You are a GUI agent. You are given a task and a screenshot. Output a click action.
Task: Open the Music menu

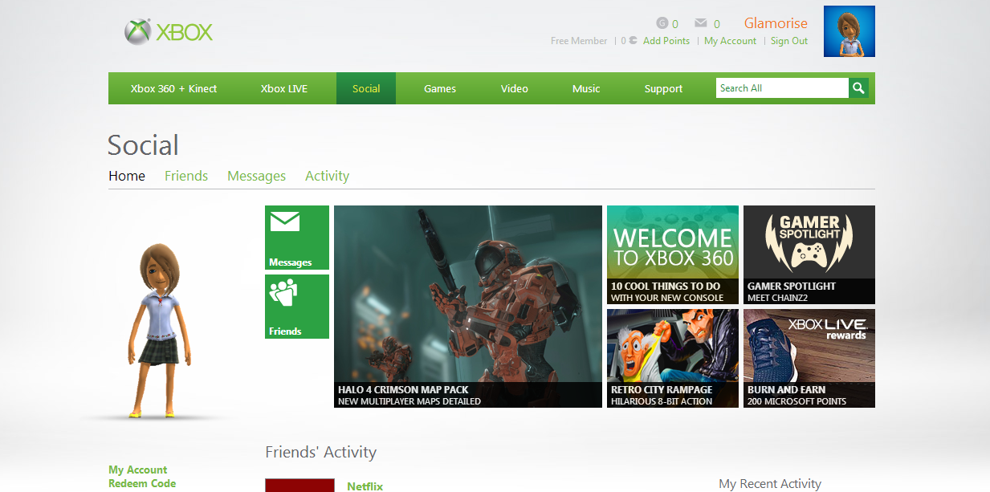586,88
